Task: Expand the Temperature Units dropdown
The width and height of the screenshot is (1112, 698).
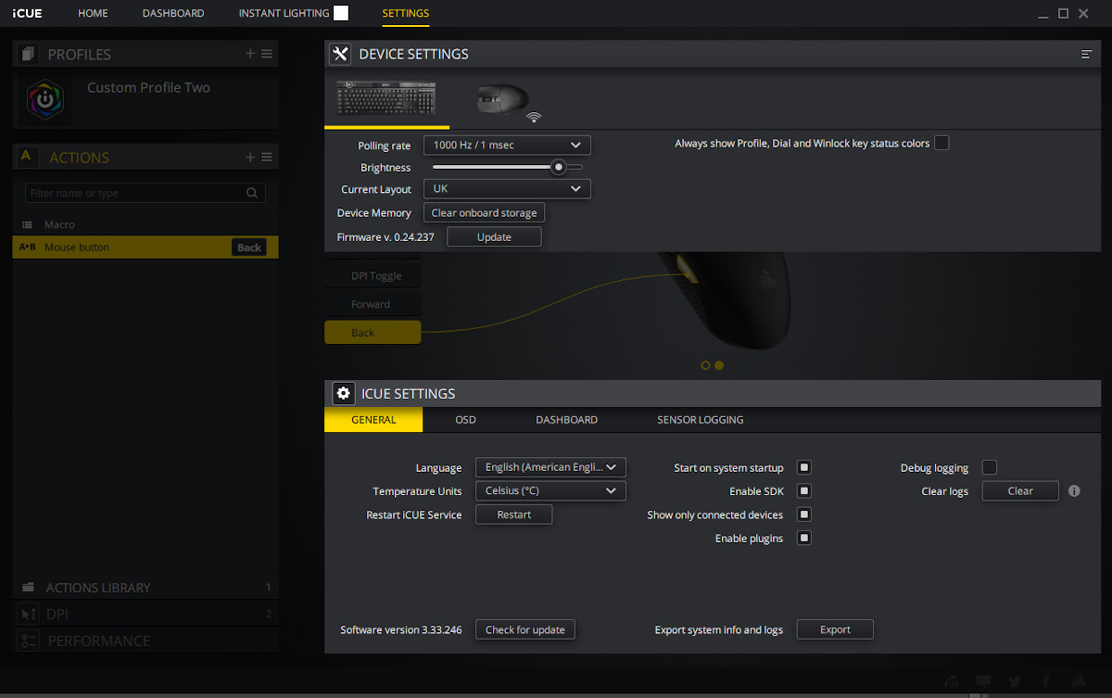Action: pyautogui.click(x=550, y=490)
